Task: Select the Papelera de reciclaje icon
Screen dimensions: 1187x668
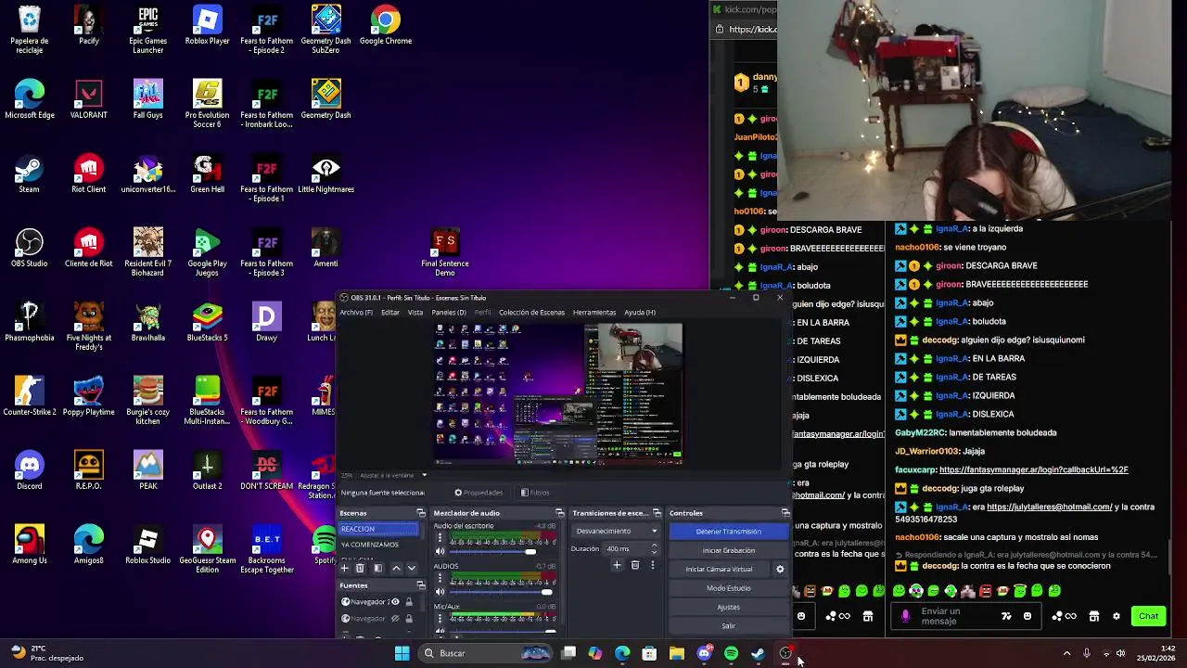Action: (29, 30)
